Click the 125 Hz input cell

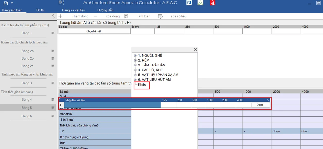pyautogui.click(x=169, y=105)
